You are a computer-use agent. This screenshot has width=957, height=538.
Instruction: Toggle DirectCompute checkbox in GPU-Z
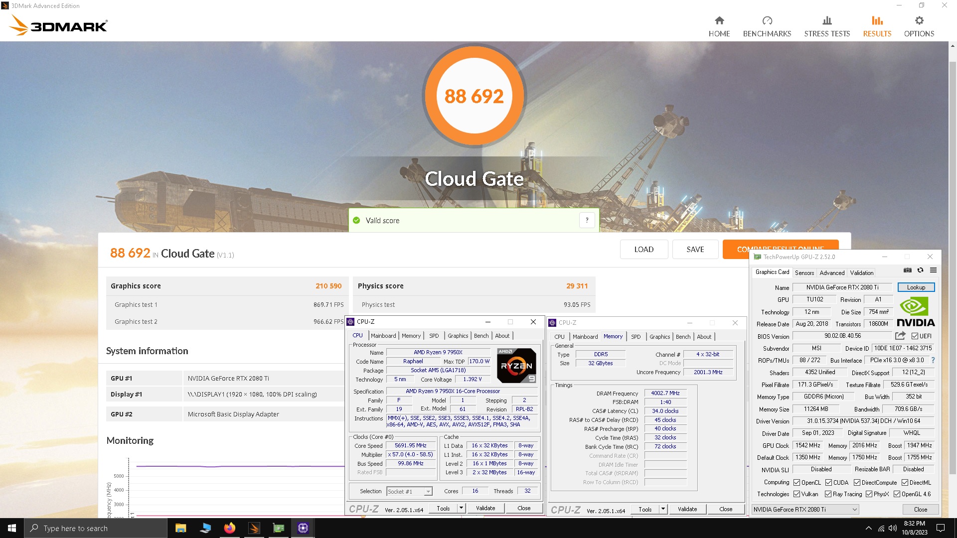point(857,483)
